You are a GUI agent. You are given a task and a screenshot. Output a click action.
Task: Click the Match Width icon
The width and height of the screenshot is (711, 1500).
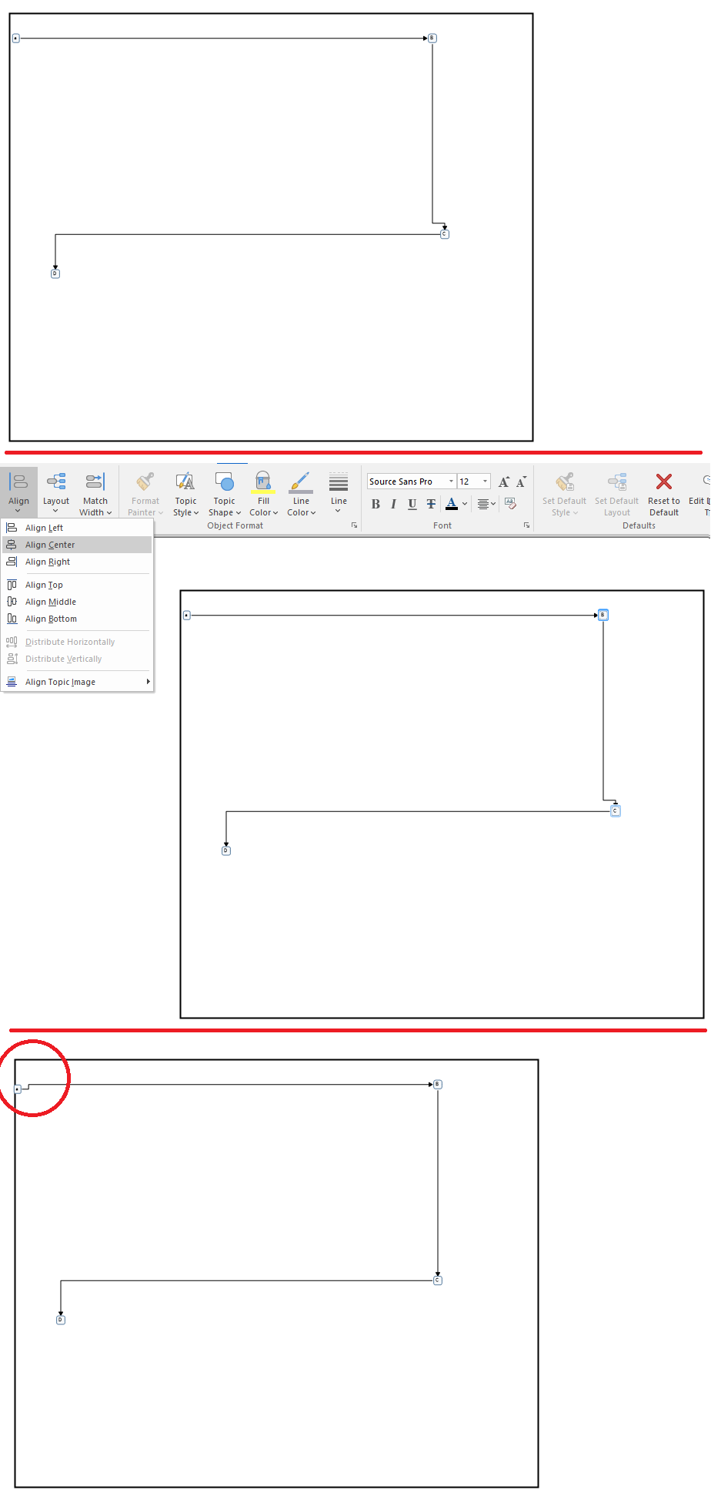(x=95, y=483)
